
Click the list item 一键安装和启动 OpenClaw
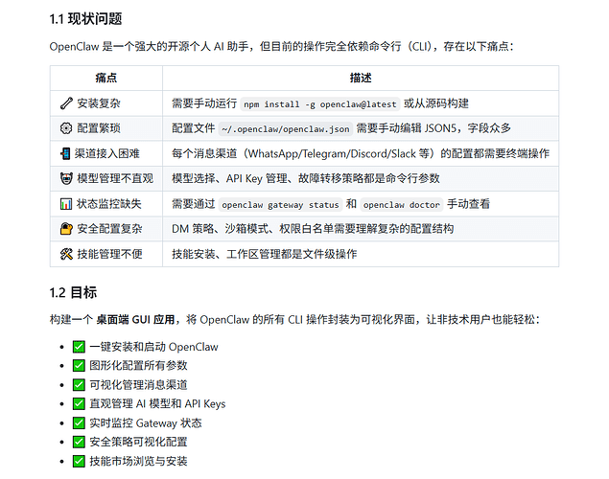153,347
